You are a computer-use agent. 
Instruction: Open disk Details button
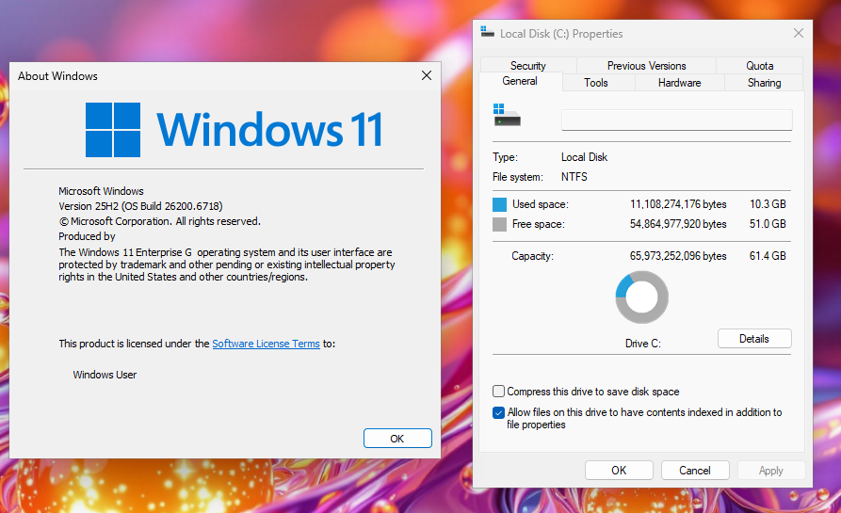[x=754, y=339]
